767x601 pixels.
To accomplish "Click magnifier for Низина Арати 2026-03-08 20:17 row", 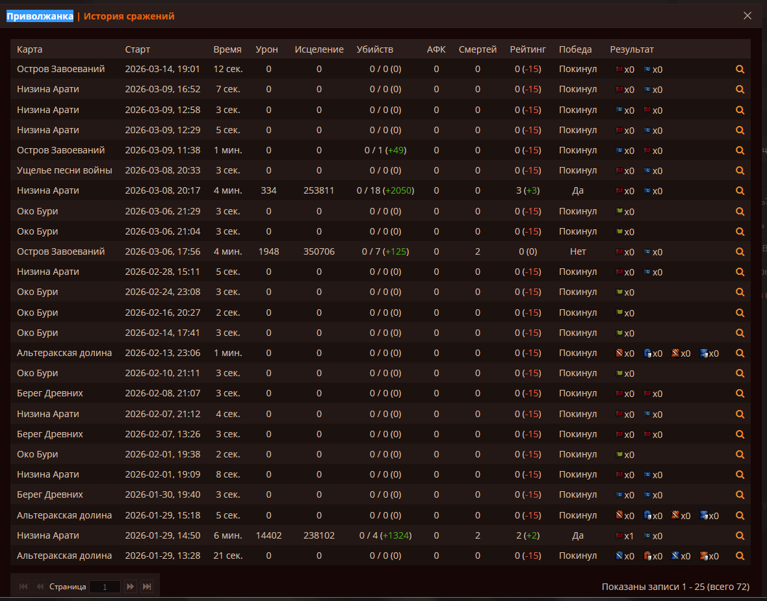I will pyautogui.click(x=740, y=191).
